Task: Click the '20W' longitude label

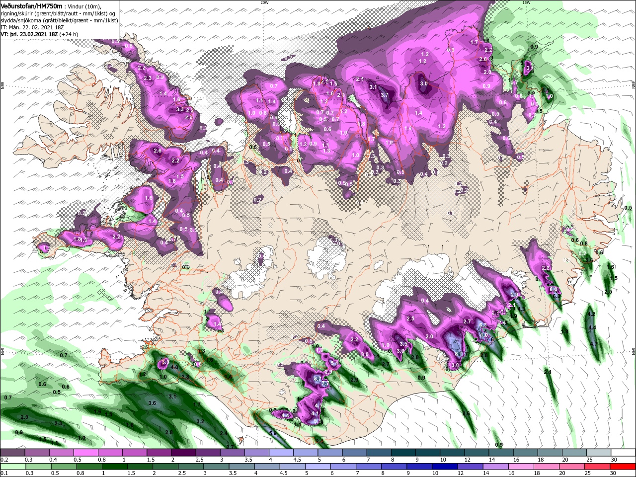Action: click(264, 2)
